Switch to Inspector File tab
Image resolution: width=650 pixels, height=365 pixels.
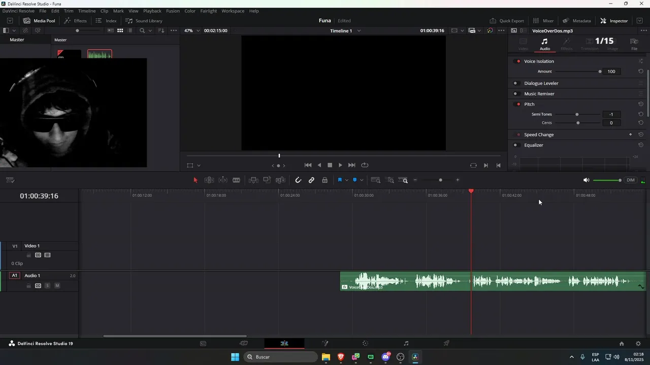click(x=634, y=44)
